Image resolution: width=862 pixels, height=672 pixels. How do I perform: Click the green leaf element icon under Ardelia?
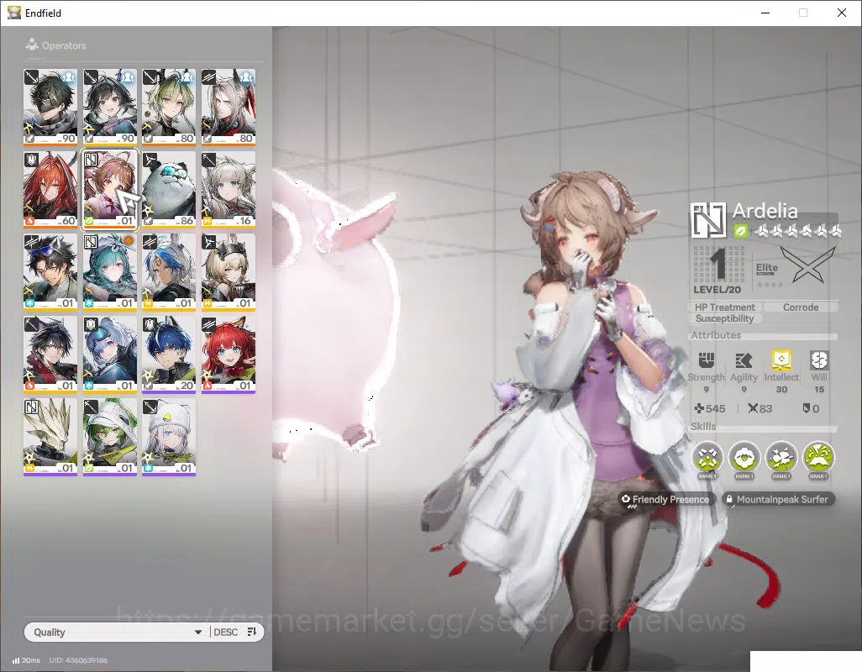tap(740, 231)
